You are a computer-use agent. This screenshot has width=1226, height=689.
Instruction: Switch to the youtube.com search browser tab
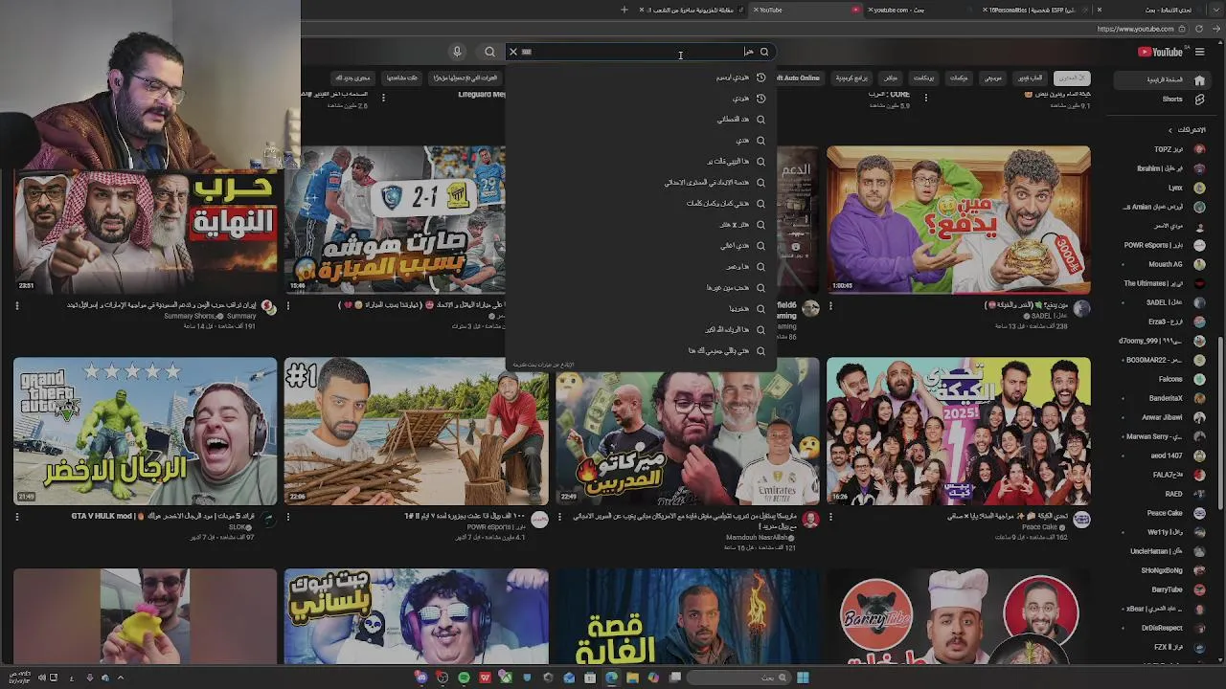tap(919, 10)
